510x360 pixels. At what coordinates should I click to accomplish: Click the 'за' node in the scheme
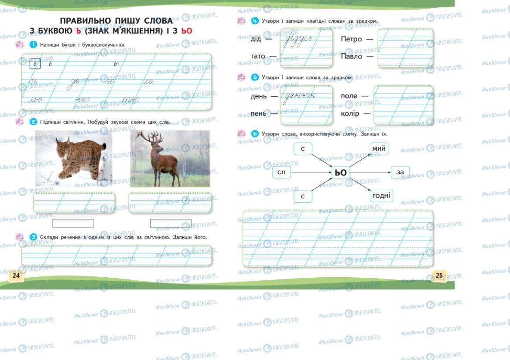[400, 172]
